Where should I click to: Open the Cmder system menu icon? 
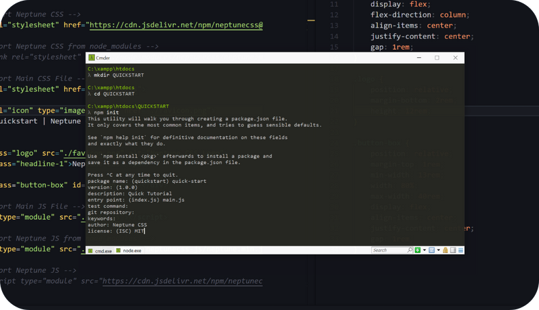click(x=92, y=58)
